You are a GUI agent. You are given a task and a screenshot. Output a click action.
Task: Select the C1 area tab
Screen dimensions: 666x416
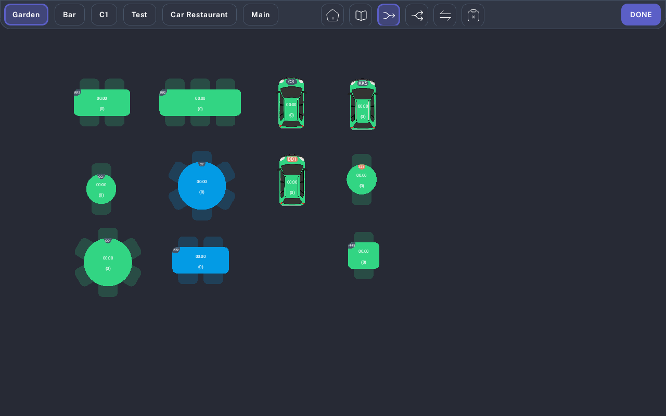click(x=104, y=15)
